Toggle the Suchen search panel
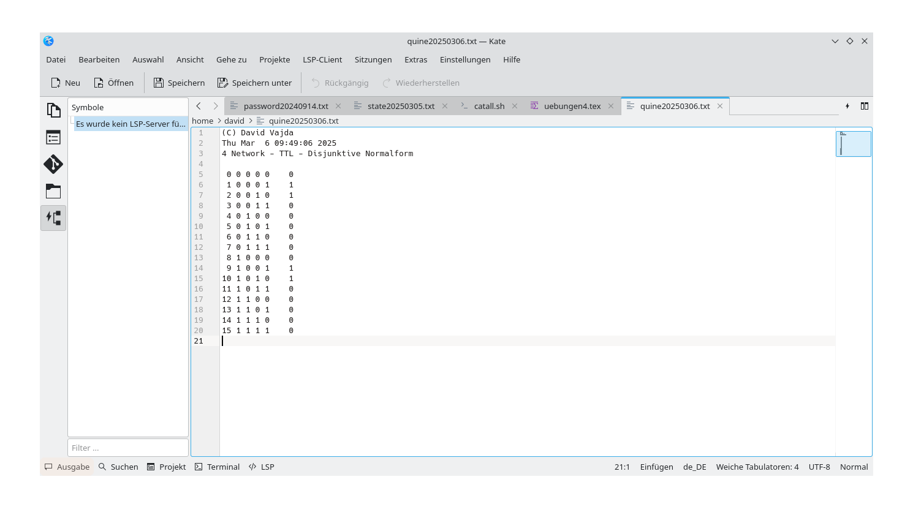This screenshot has width=913, height=523. coord(118,467)
